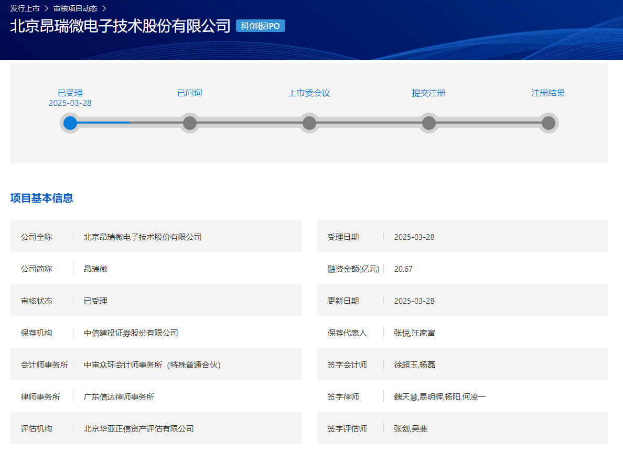Click the accounting firm 中审众环会计师事务所 value
623x453 pixels.
(152, 365)
